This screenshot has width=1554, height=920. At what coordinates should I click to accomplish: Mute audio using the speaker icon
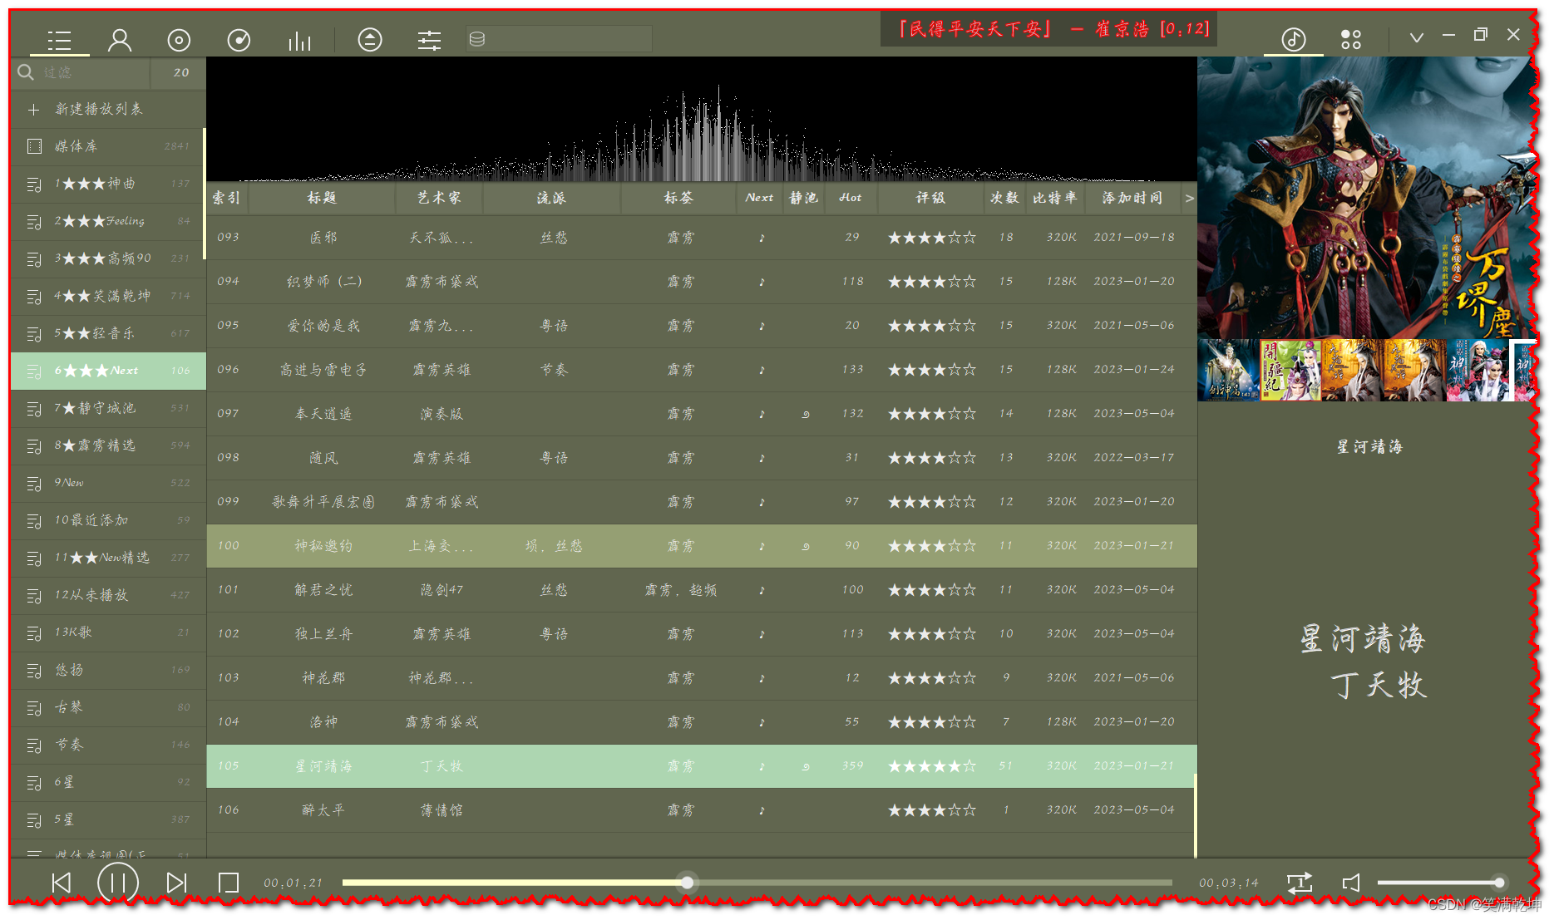[1353, 883]
